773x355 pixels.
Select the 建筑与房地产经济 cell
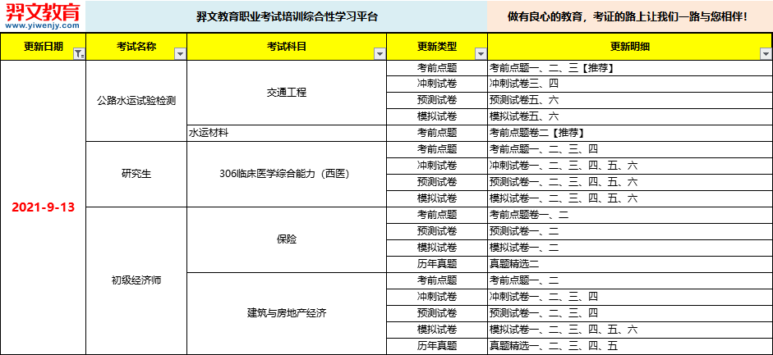287,313
